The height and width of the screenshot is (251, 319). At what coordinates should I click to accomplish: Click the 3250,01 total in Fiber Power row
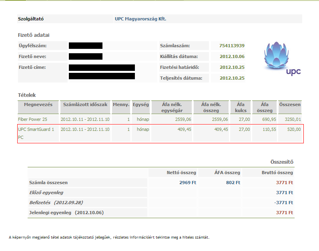292,119
